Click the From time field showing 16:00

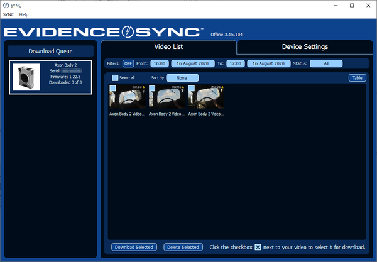click(x=159, y=63)
